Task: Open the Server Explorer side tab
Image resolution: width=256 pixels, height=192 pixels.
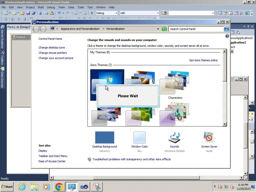Action: [x=2, y=37]
